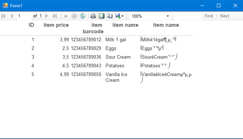
Task: Open the 100% zoom dropdown
Action: tap(168, 16)
